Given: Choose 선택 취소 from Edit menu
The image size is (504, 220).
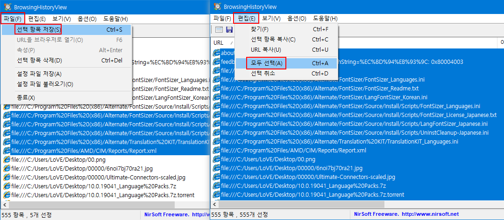Looking at the screenshot, I should pos(286,74).
